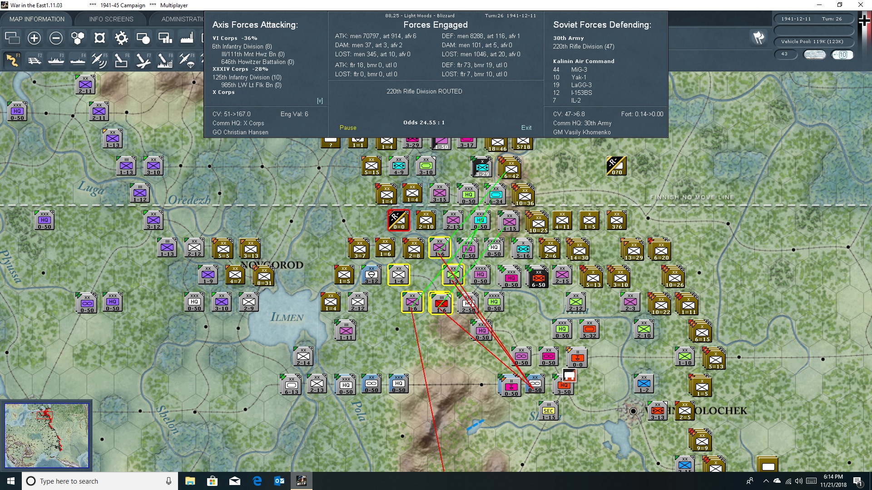Click the minimap overview thumbnail
Screen dimensions: 872x490
(46, 436)
